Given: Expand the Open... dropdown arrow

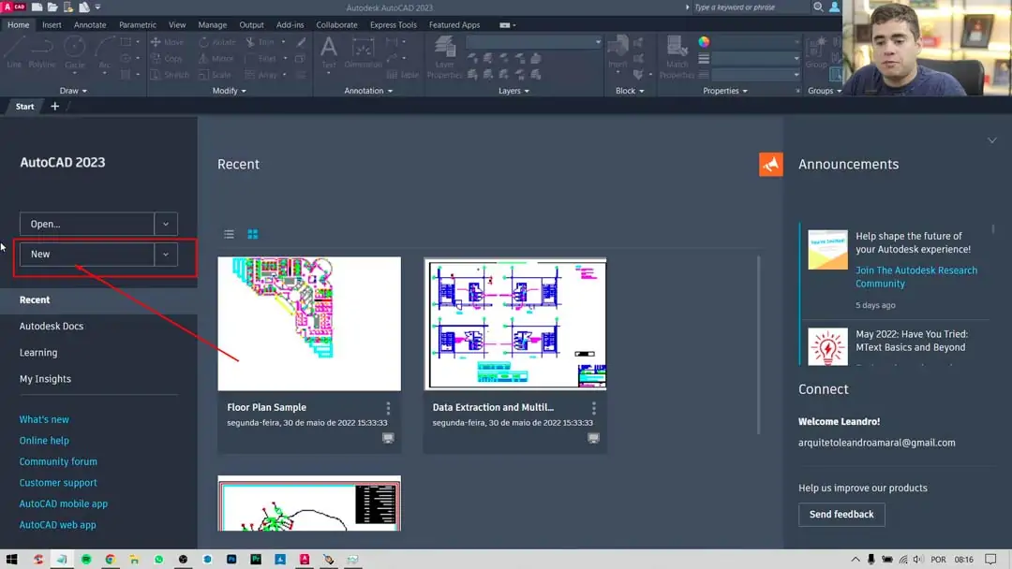Looking at the screenshot, I should click(166, 224).
